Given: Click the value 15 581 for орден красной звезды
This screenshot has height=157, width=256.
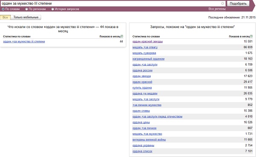Looking at the screenshot, I should click(x=248, y=42).
